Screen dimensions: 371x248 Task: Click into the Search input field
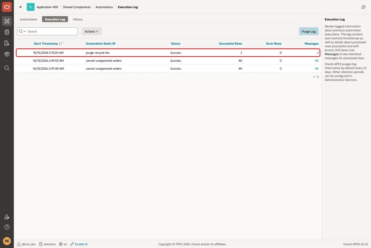pos(52,31)
